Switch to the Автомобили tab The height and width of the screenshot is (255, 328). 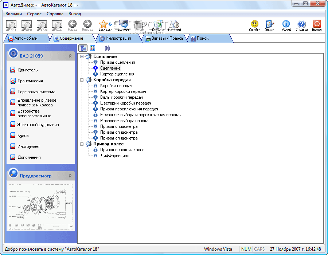click(x=26, y=38)
